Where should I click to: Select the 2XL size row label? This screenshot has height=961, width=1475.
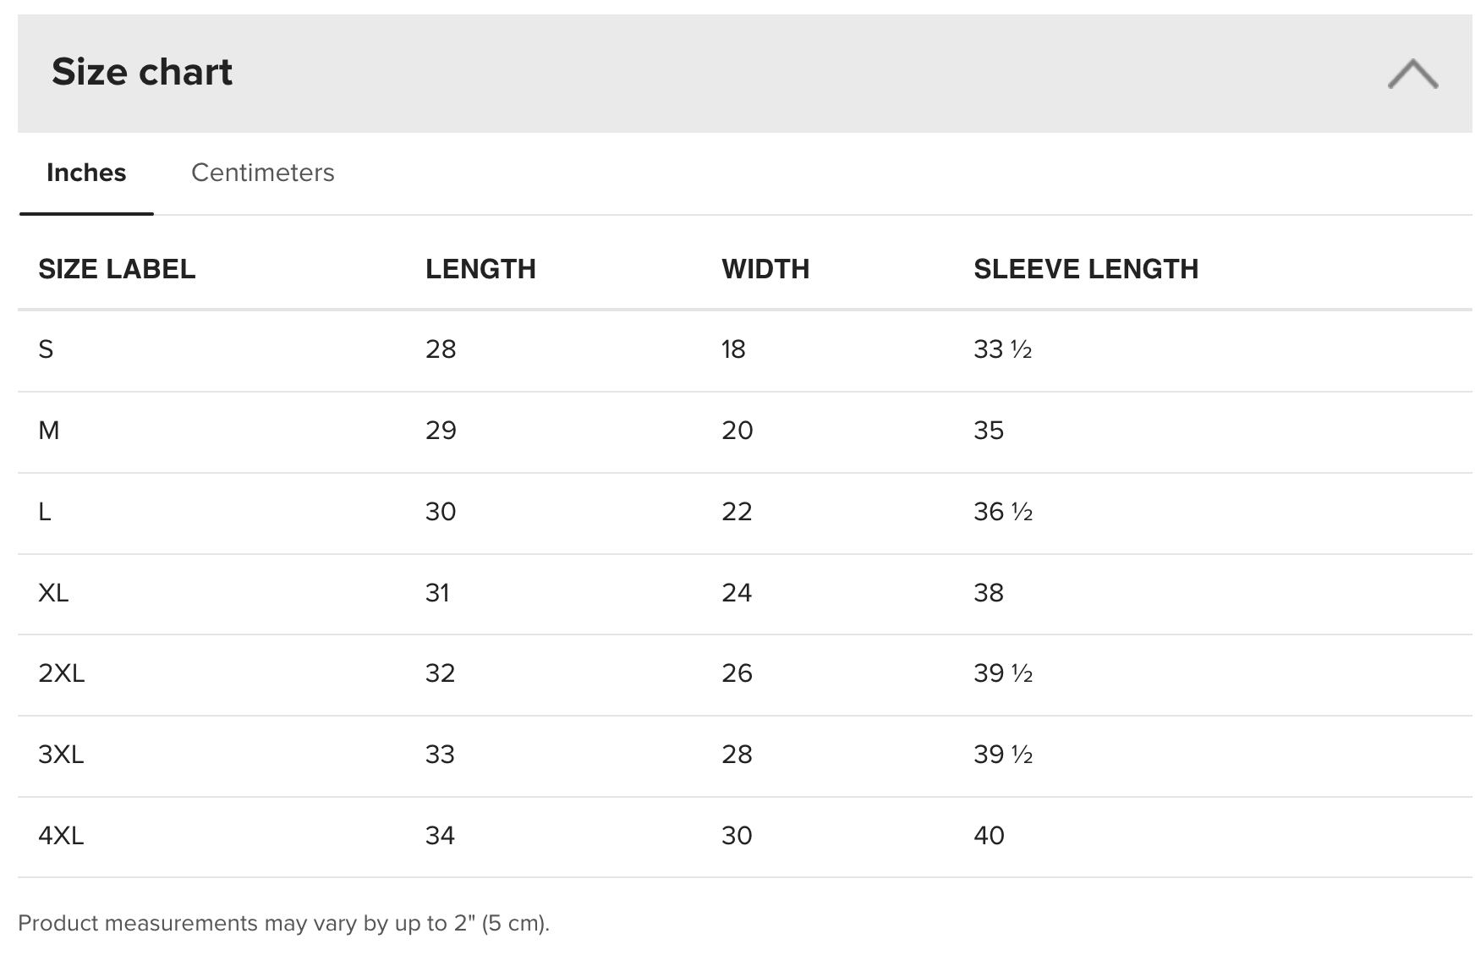click(62, 673)
